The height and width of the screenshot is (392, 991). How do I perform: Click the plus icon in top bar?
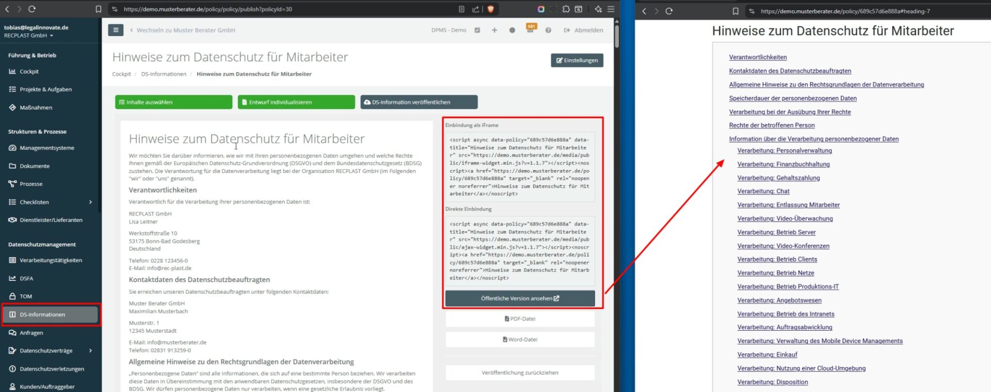(x=494, y=30)
